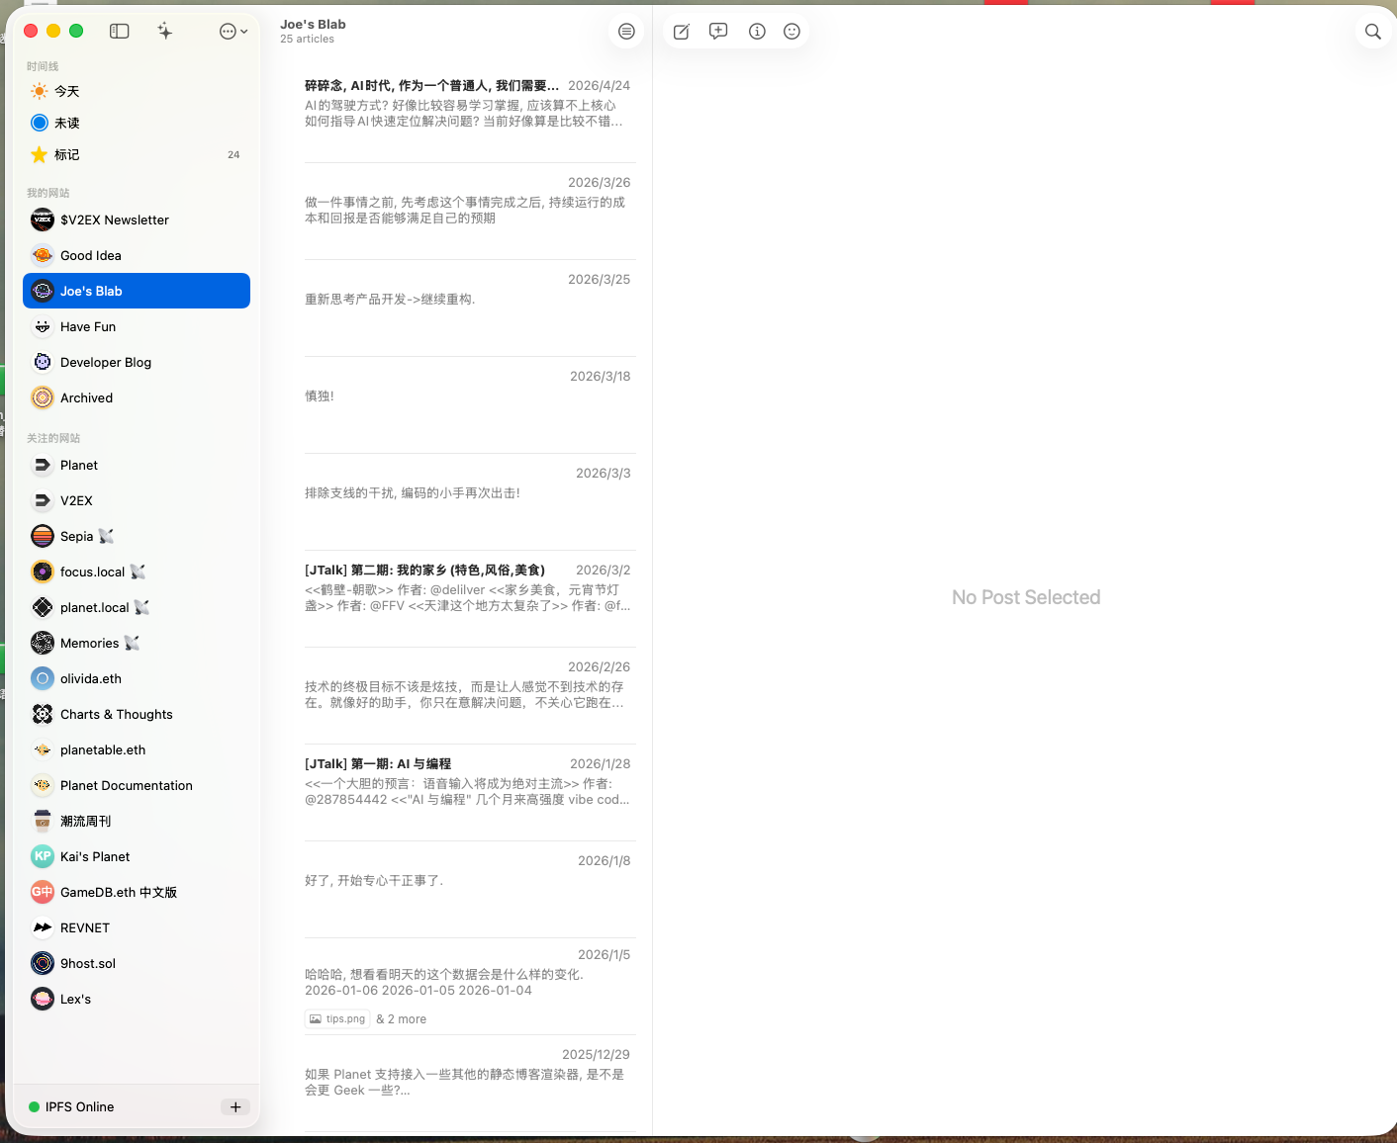Click the search magnifier icon

click(1372, 32)
